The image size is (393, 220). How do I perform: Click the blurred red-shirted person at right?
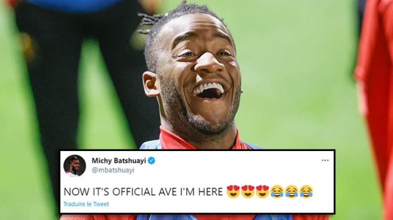(x=375, y=100)
